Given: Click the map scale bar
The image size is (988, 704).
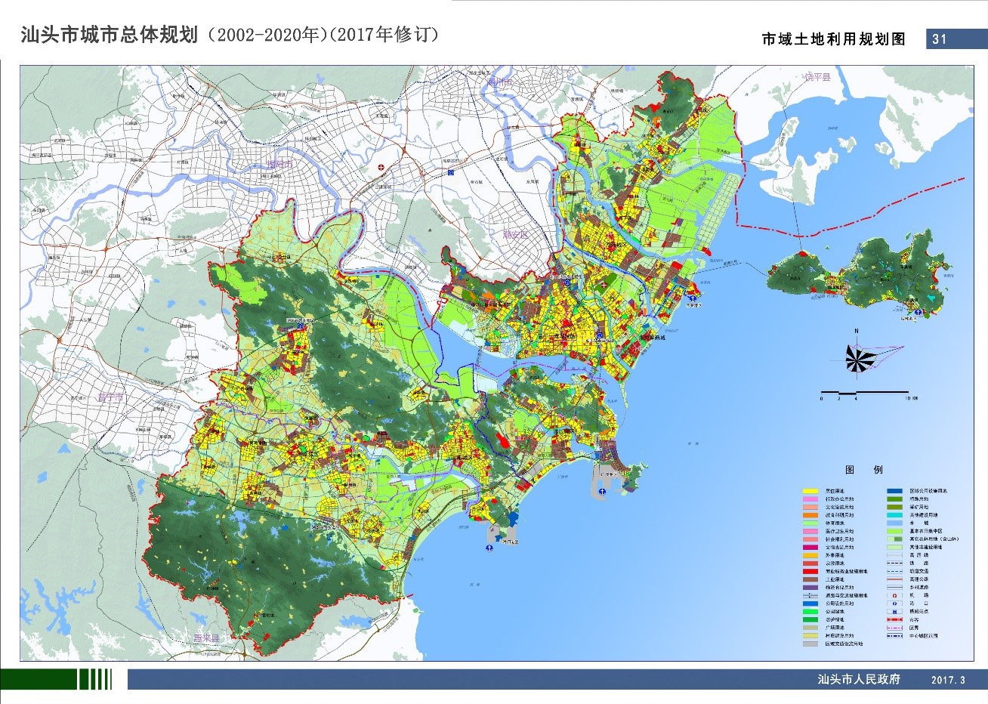Looking at the screenshot, I should 865,394.
